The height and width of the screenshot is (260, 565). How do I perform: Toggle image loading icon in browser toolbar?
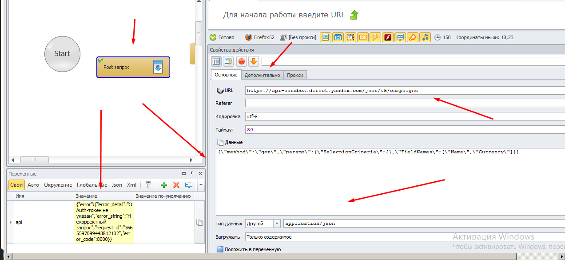326,37
